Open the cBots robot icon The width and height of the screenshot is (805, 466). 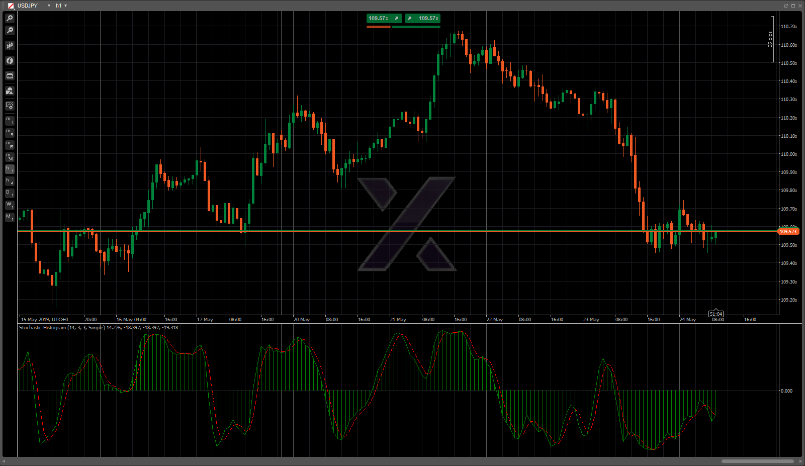tap(10, 76)
